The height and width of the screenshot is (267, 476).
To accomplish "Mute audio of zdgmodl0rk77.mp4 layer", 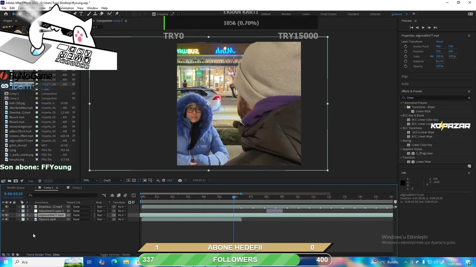I will coord(7,215).
